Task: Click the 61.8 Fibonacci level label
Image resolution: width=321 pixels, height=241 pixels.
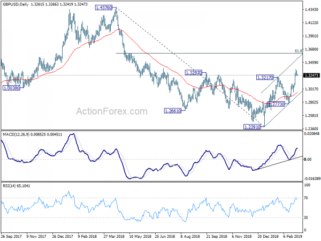Action: [299, 51]
